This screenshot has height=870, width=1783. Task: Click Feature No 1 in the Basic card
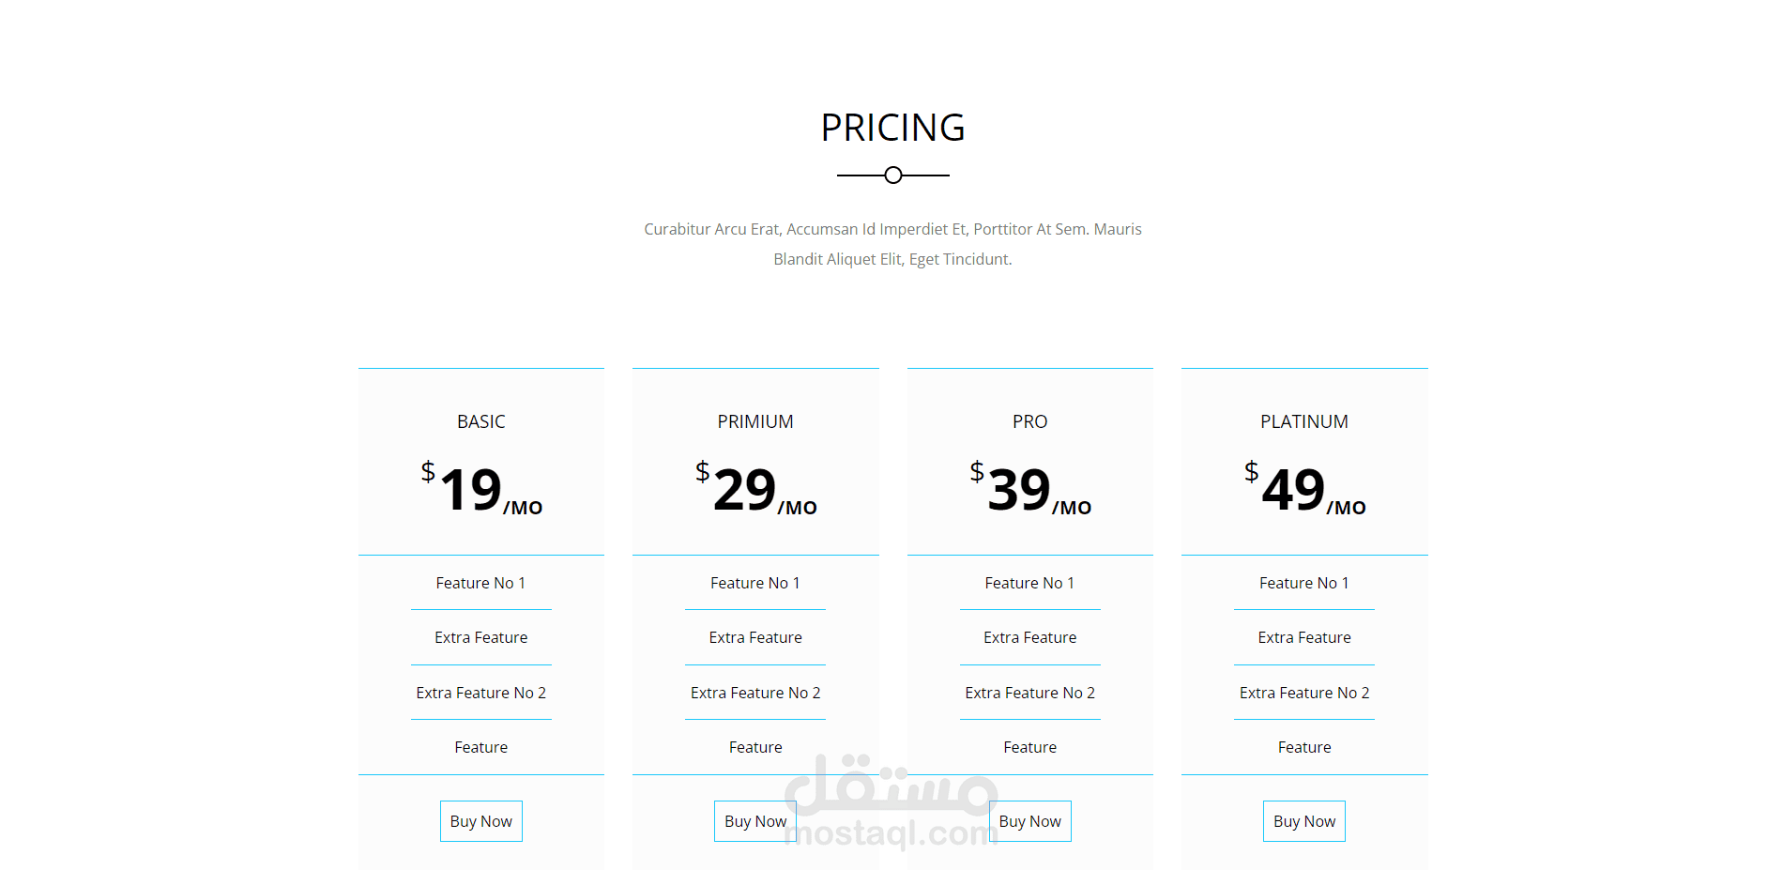coord(480,583)
